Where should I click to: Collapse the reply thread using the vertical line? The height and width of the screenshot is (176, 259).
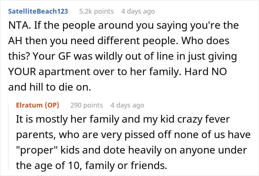coord(9,136)
